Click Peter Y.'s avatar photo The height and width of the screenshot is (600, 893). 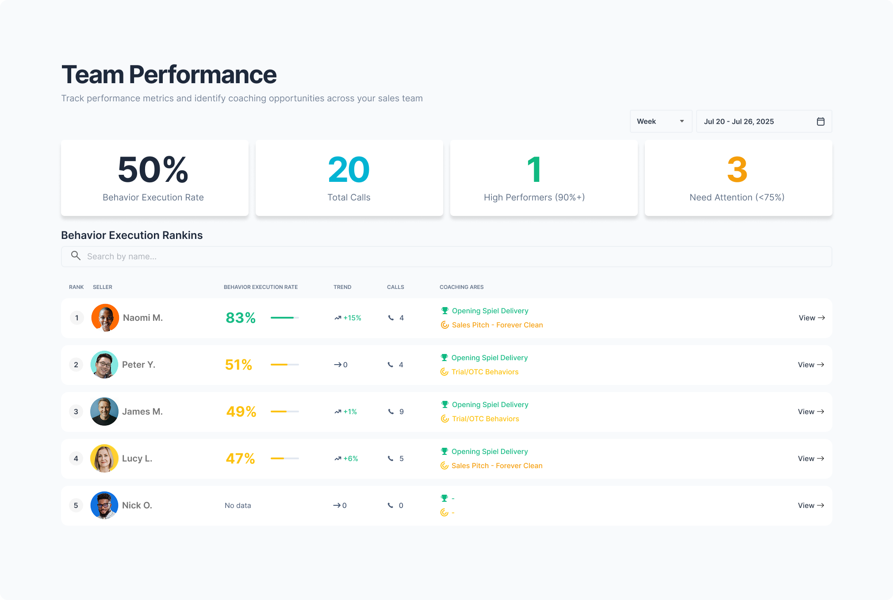coord(104,365)
